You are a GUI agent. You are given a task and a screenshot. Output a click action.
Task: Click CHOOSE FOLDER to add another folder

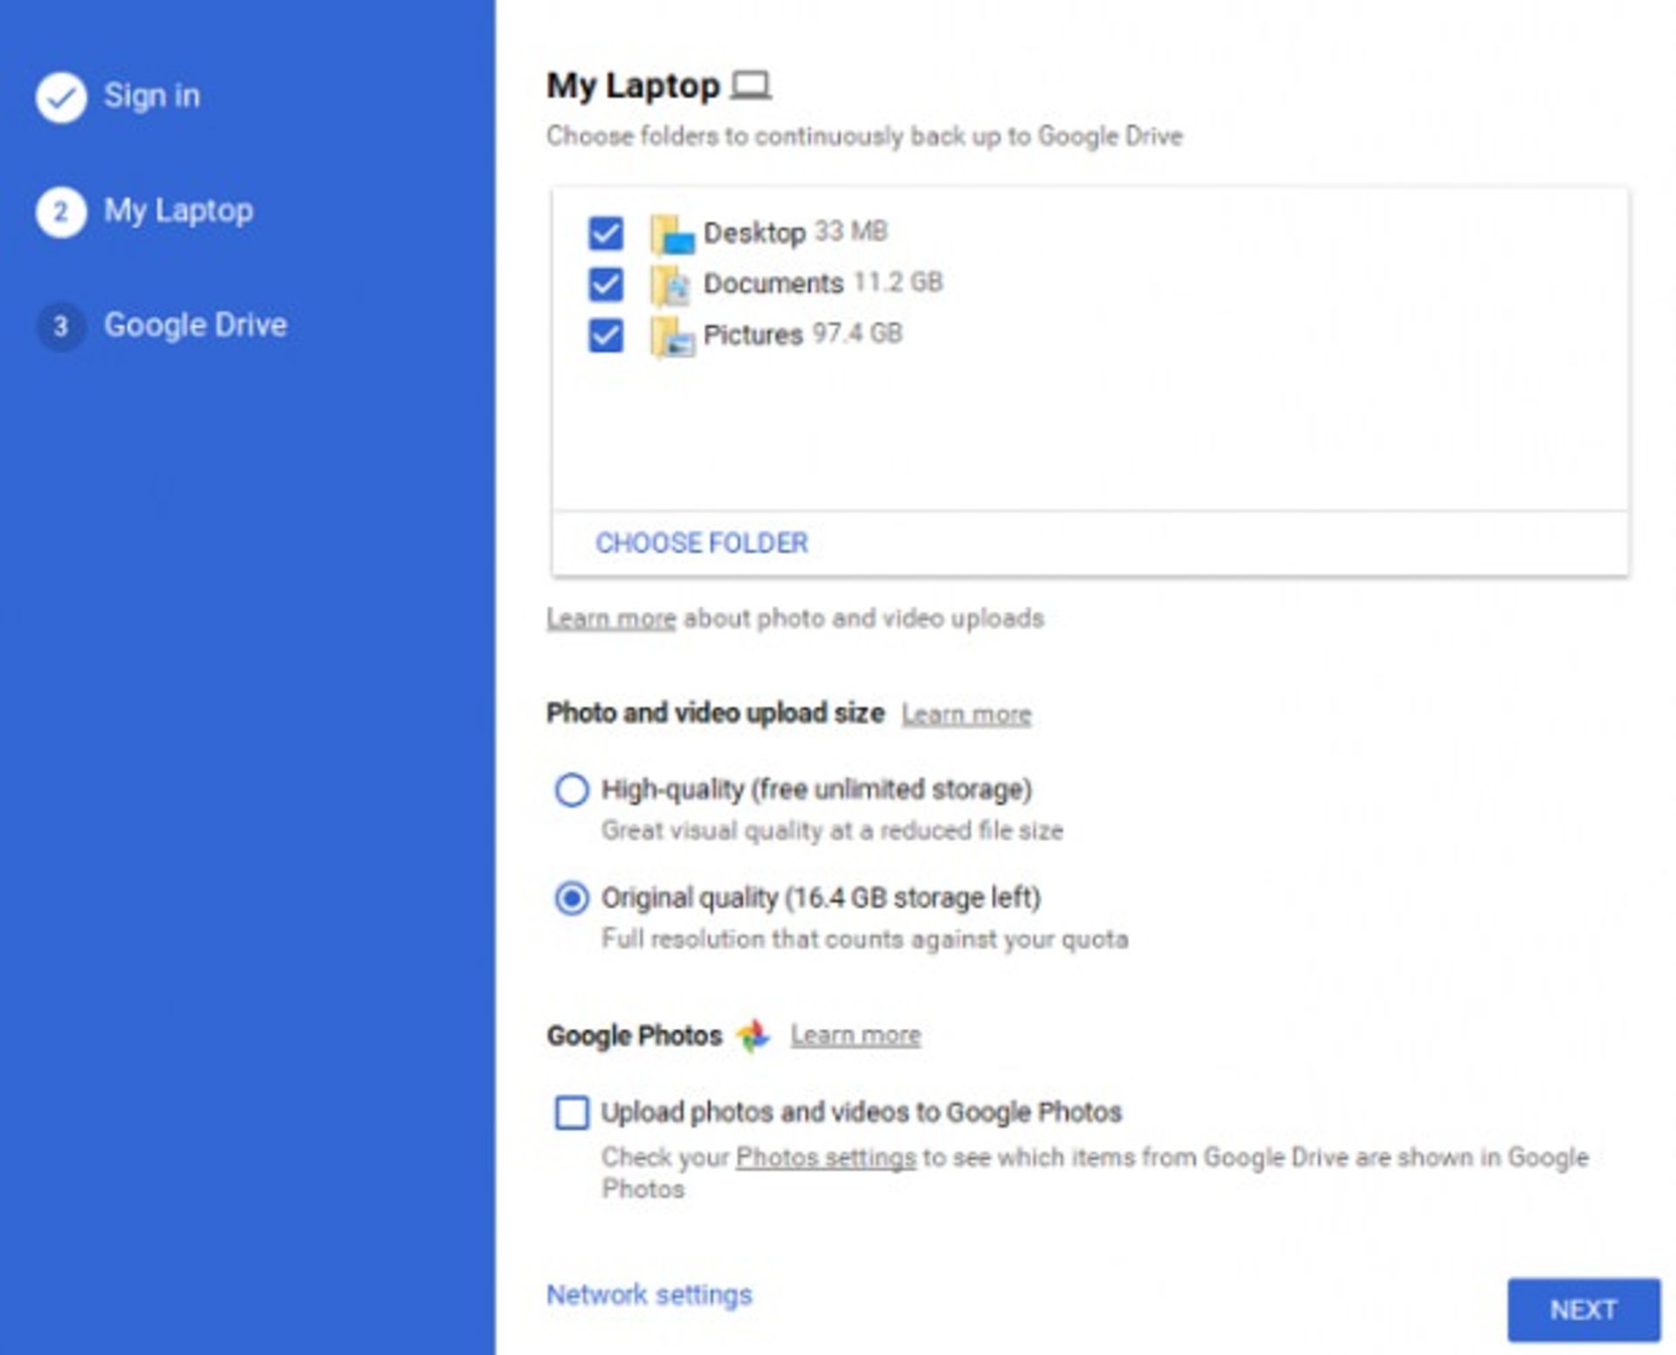pos(702,543)
